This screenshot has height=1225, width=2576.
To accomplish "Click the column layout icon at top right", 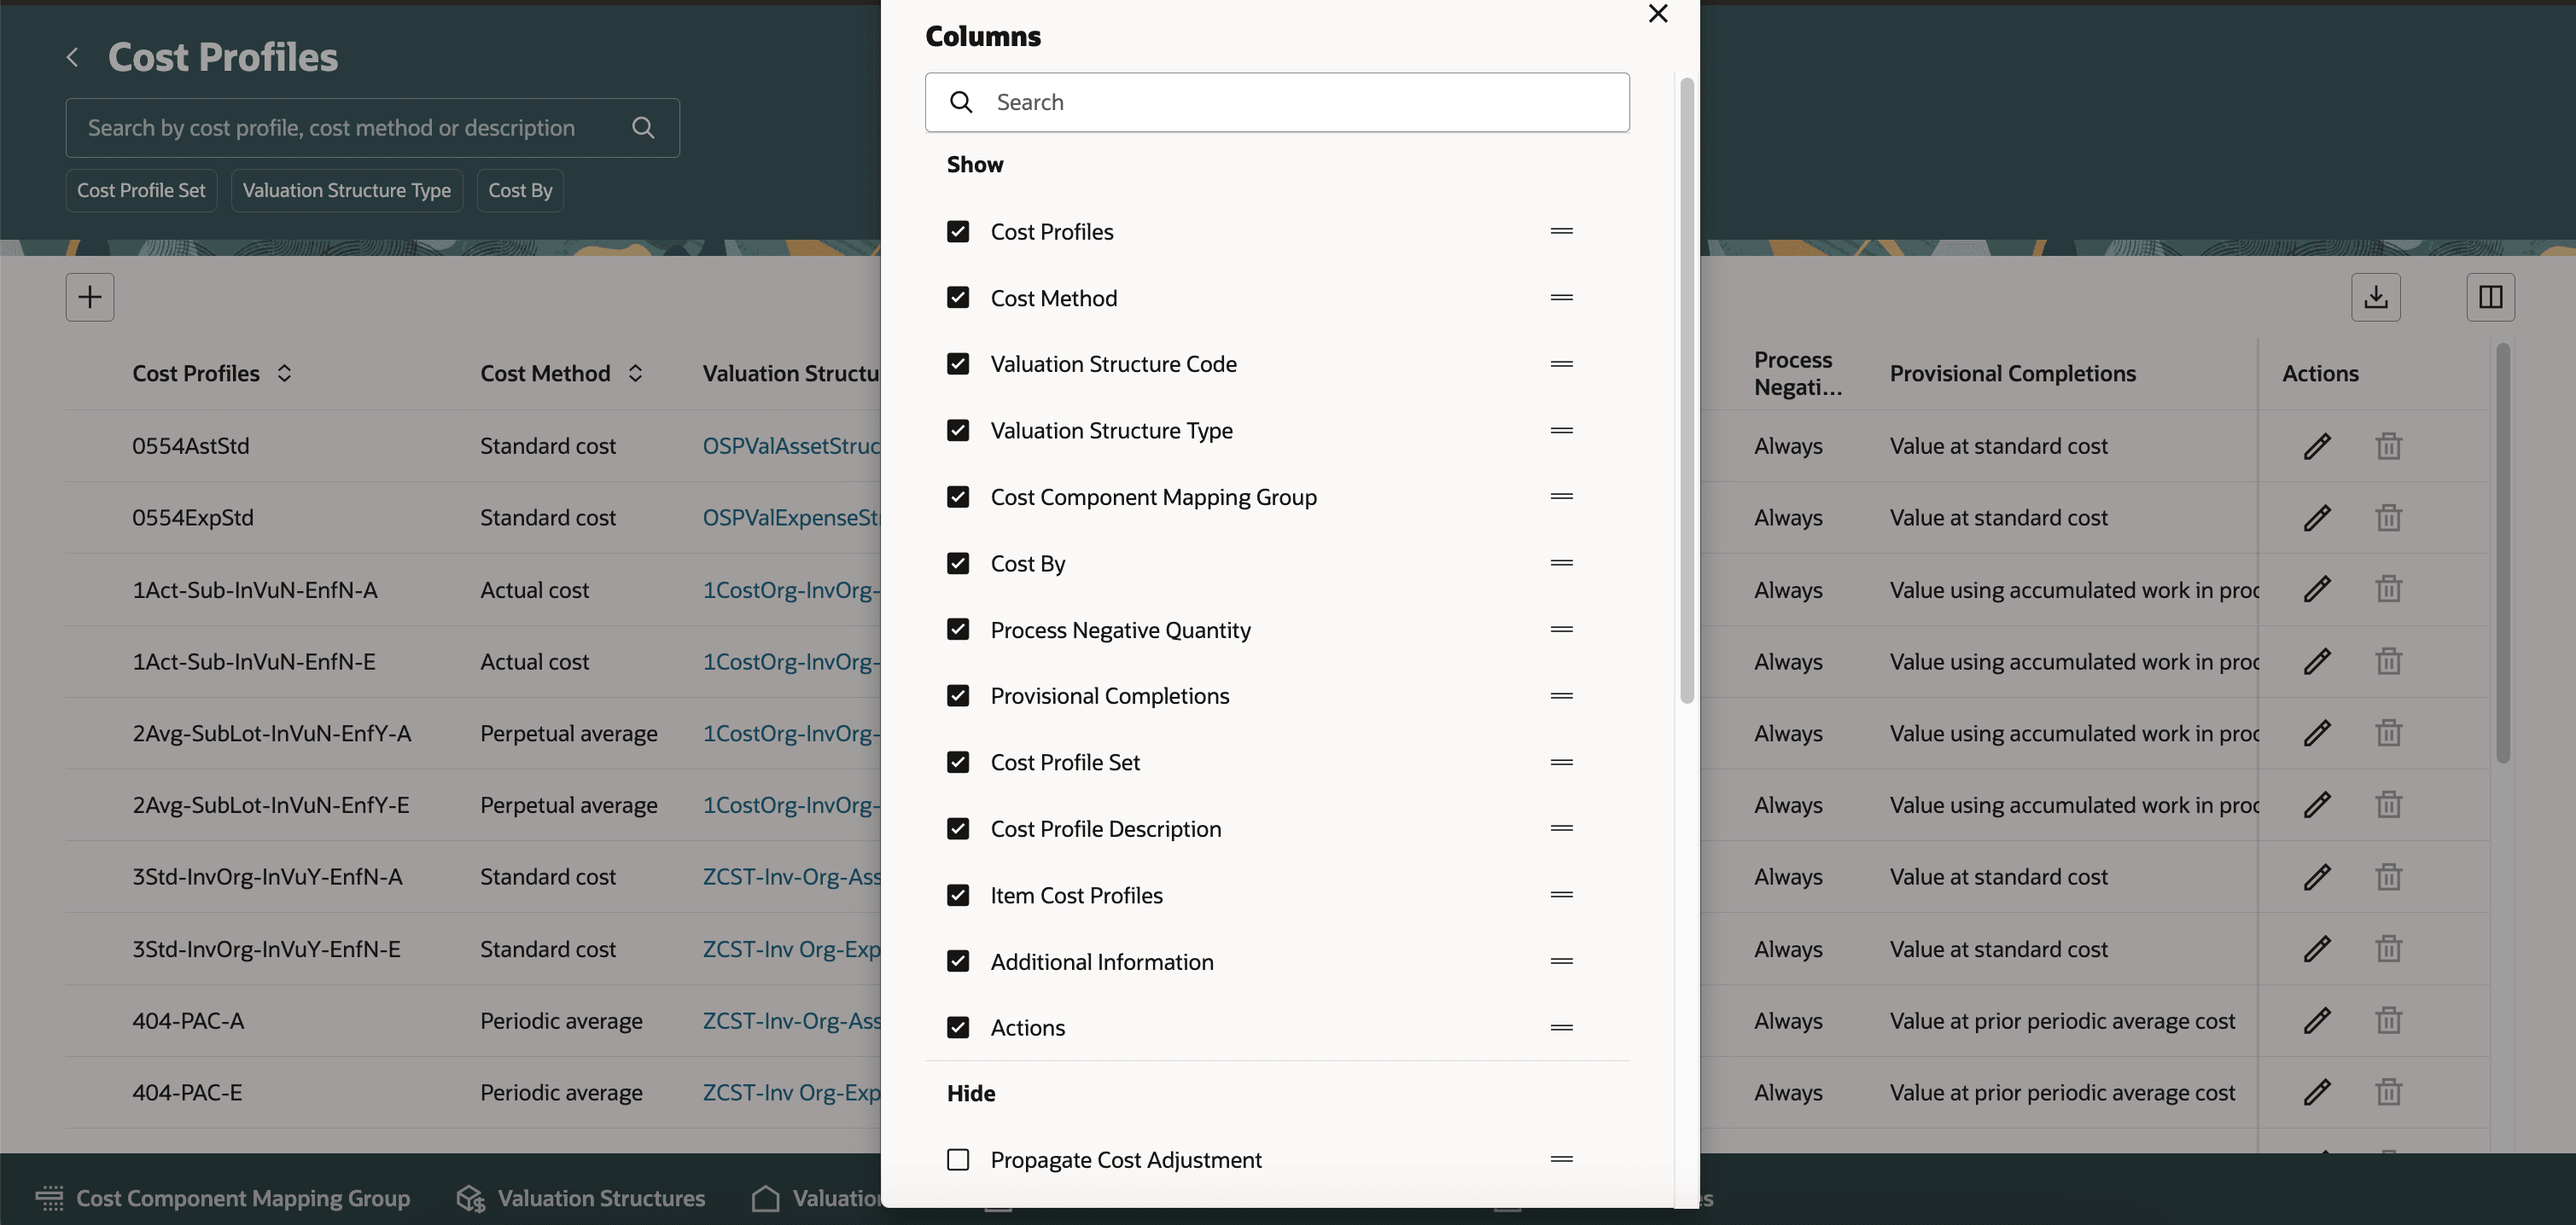I will tap(2491, 297).
